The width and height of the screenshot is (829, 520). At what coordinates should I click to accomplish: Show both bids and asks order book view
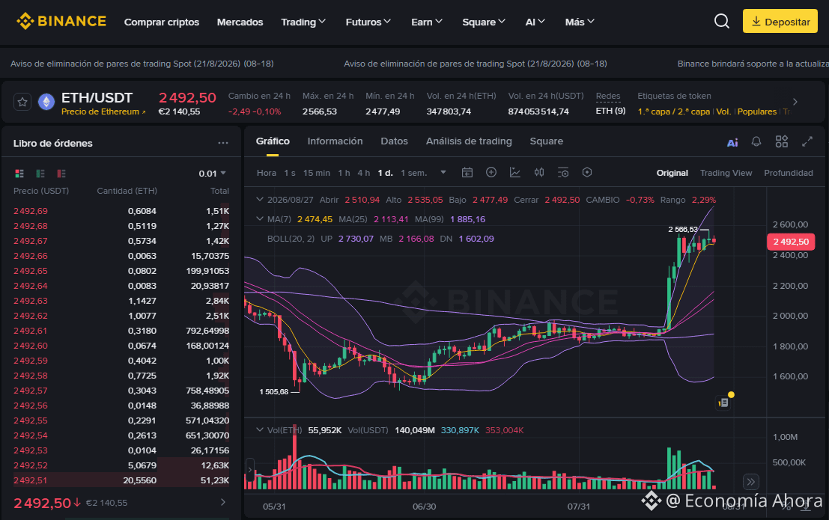coord(19,174)
